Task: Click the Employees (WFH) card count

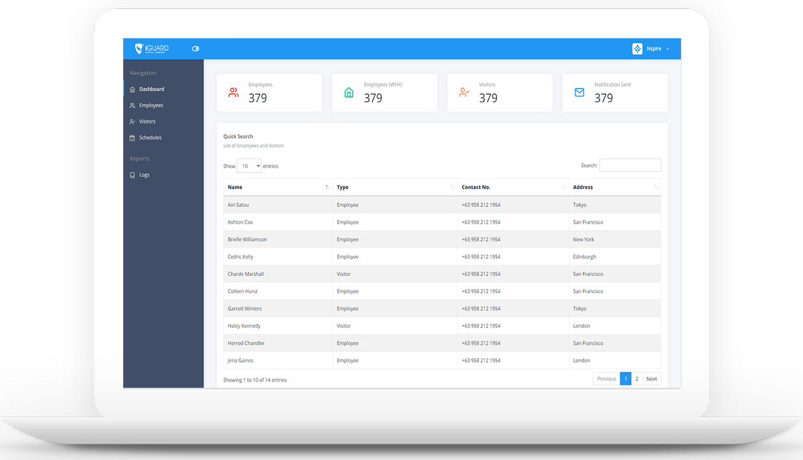Action: tap(373, 98)
